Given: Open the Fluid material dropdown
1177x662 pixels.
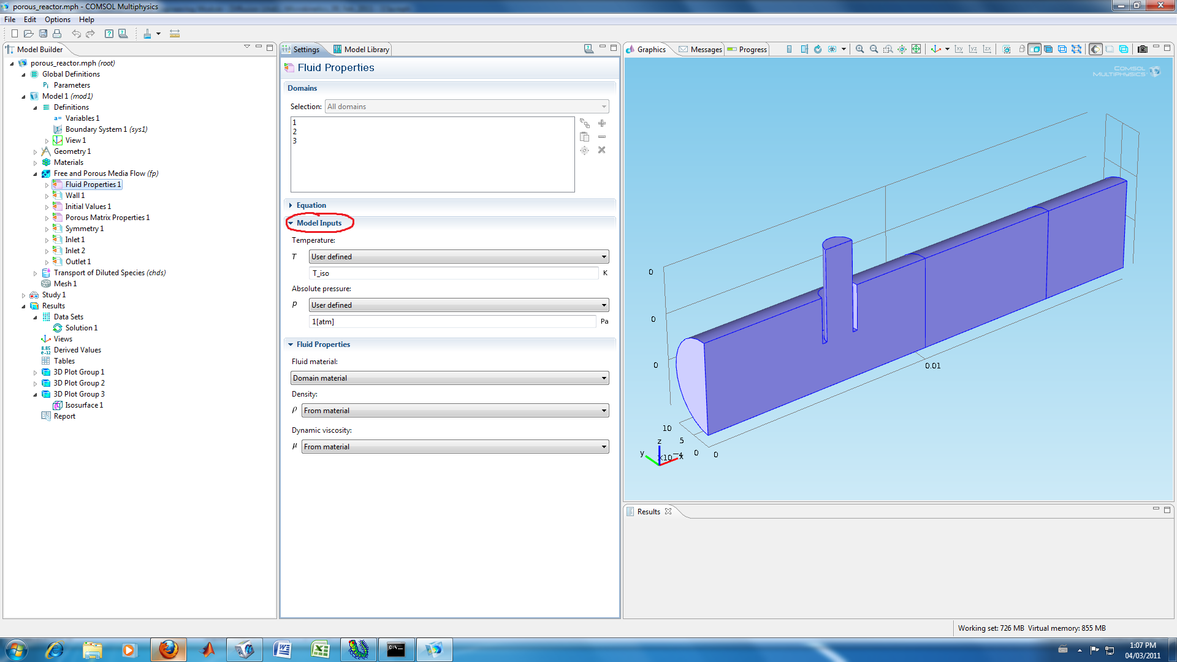Looking at the screenshot, I should point(449,378).
